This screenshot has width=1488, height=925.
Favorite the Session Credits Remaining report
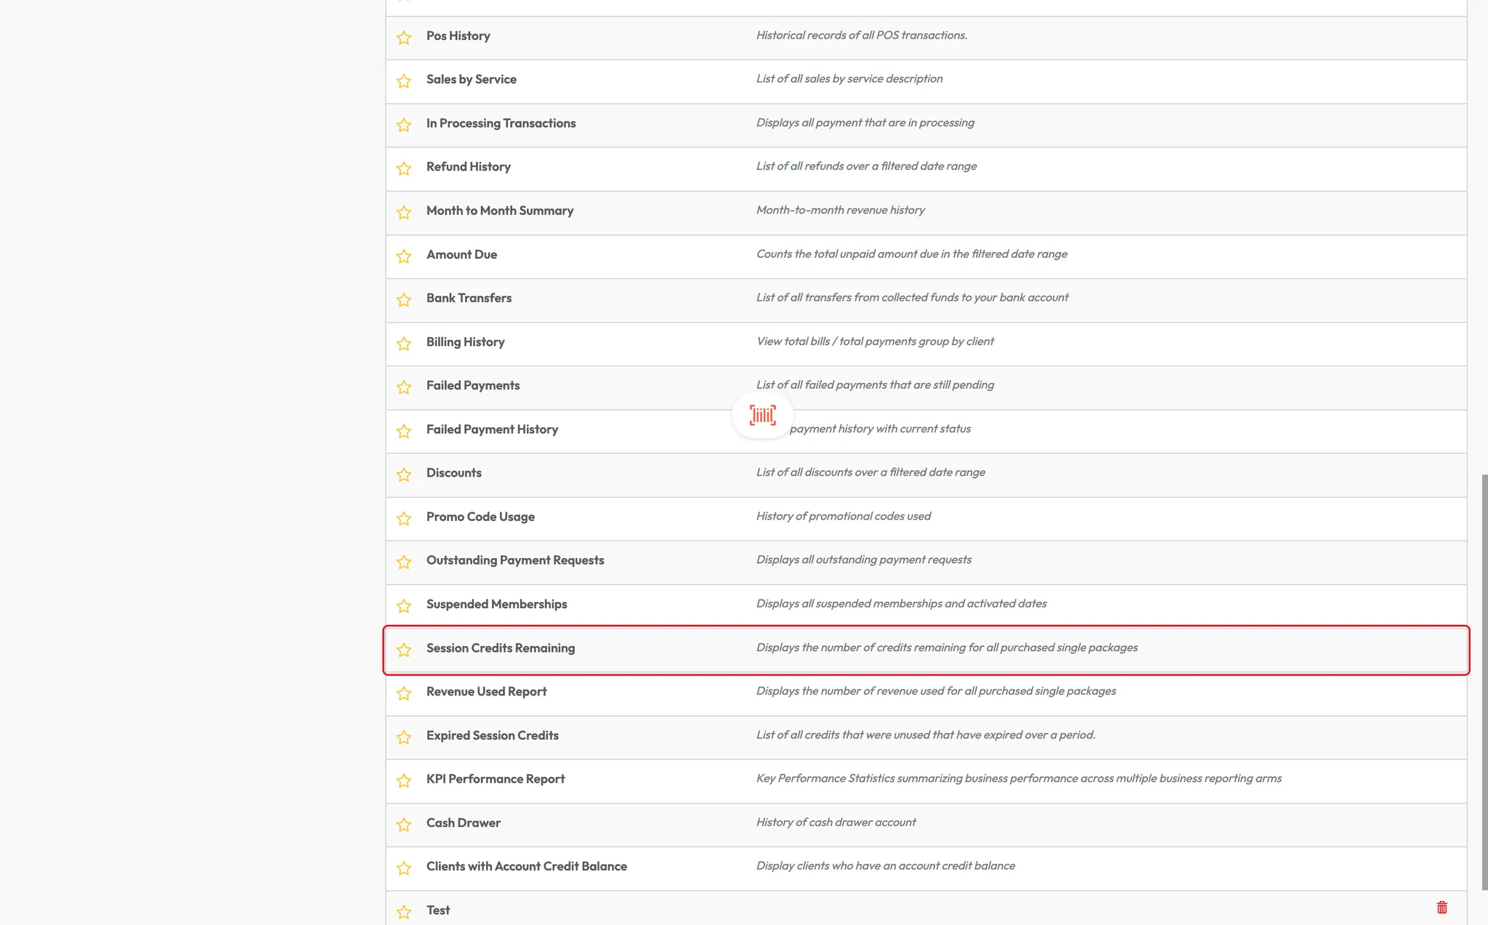[404, 649]
